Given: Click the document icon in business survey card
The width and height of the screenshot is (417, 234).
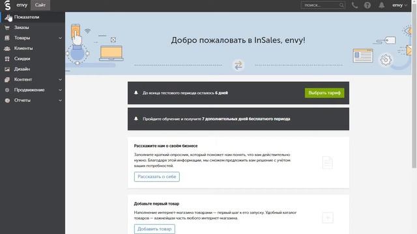Looking at the screenshot, I should click(x=327, y=162).
